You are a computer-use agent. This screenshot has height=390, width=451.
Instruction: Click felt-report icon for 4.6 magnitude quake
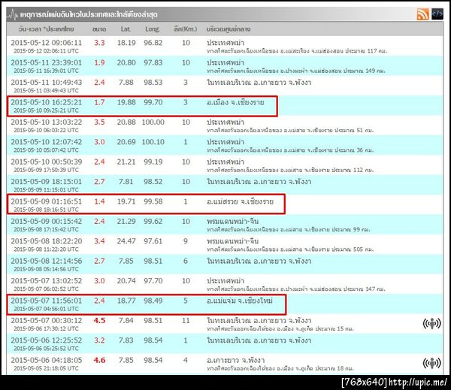pos(431,363)
